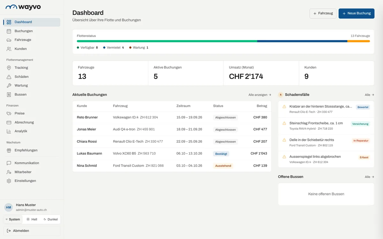Click the warning icon beside Delle in der Schiebetür
This screenshot has height=239, width=383.
click(x=284, y=140)
